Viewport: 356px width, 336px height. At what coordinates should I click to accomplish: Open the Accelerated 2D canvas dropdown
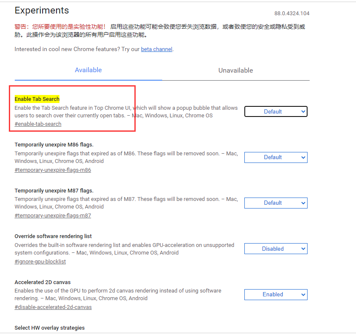point(276,294)
